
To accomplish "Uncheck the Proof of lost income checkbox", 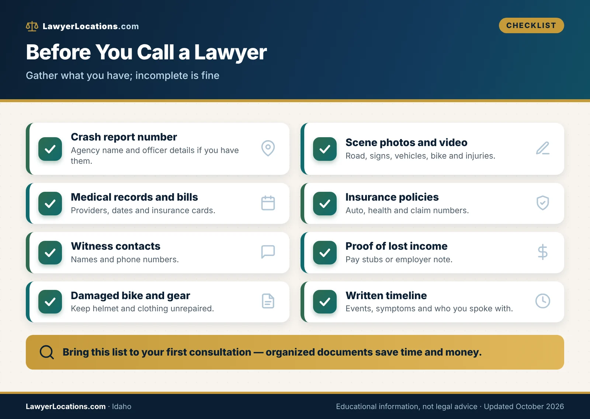I will pos(325,253).
